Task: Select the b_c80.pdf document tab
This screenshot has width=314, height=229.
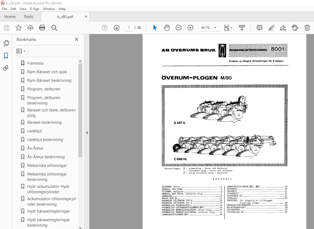Action: (x=65, y=17)
